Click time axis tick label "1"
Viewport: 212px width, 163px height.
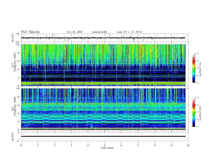coord(38,145)
